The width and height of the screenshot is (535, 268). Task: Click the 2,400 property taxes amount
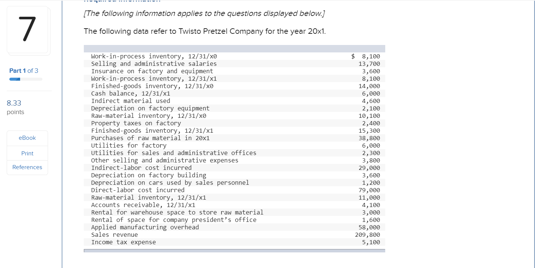tap(371, 123)
